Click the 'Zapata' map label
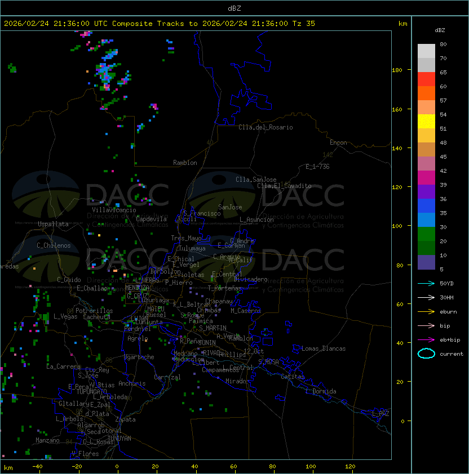This screenshot has height=474, width=469. [125, 419]
